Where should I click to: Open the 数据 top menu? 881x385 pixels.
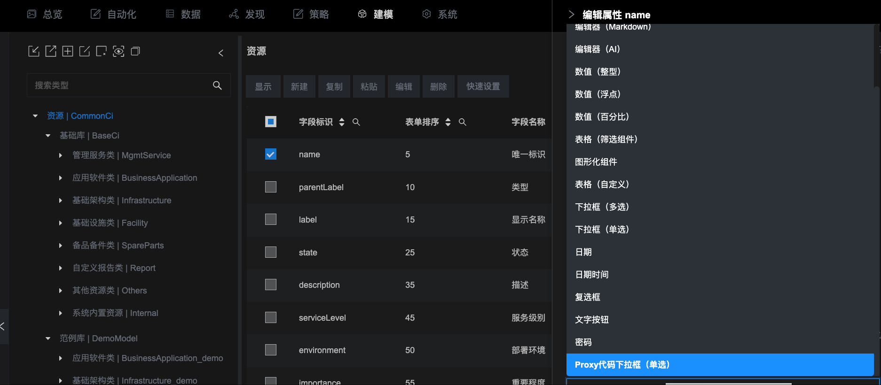click(x=183, y=15)
